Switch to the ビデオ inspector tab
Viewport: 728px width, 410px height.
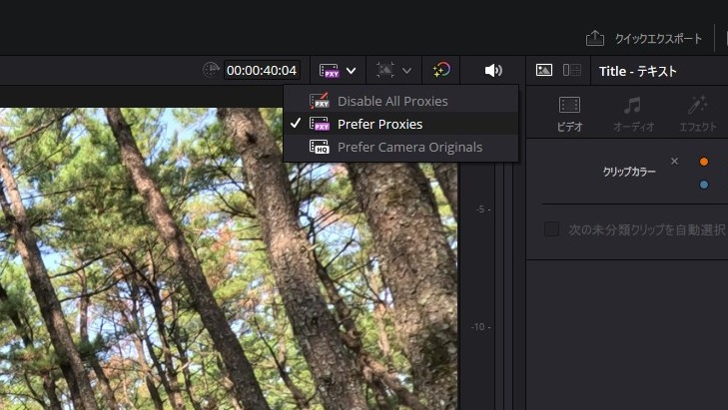[569, 115]
